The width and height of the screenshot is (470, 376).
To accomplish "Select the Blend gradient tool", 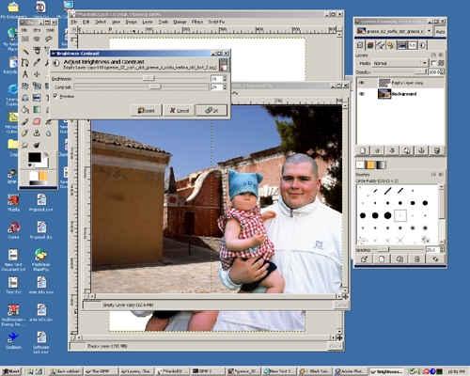I will (x=37, y=110).
